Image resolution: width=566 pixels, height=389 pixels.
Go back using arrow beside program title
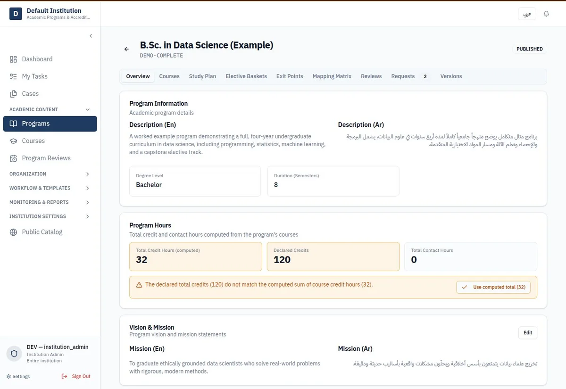[x=126, y=49]
